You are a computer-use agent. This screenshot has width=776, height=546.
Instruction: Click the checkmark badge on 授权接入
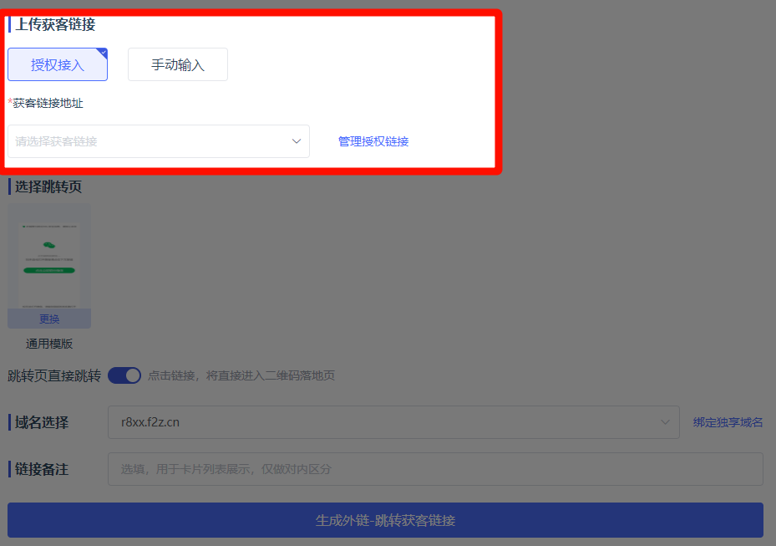pyautogui.click(x=103, y=53)
